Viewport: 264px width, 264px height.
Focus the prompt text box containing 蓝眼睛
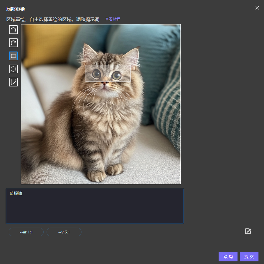pos(95,206)
